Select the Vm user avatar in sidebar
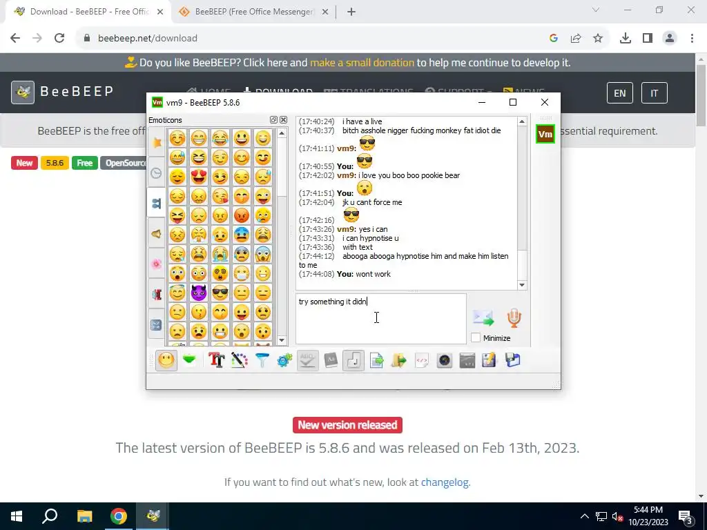The width and height of the screenshot is (707, 530). coord(545,134)
